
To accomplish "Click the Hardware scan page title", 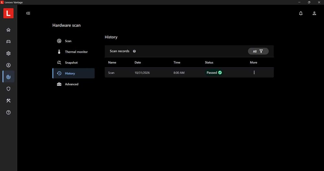I will (x=66, y=25).
